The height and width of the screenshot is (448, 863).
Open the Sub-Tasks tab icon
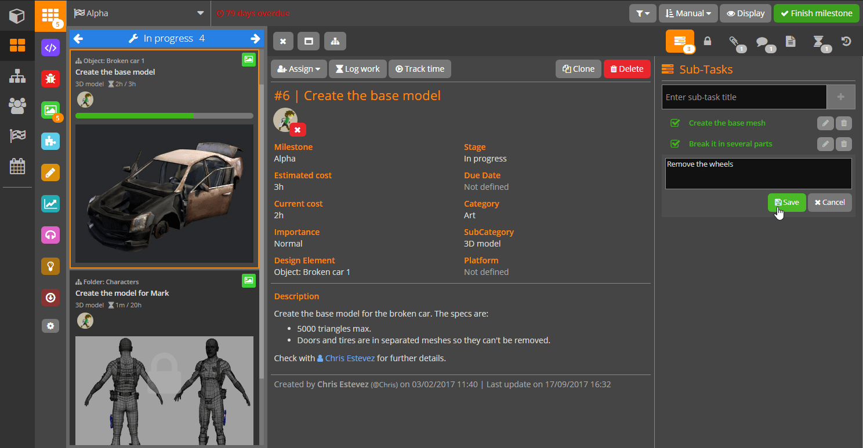pyautogui.click(x=680, y=41)
